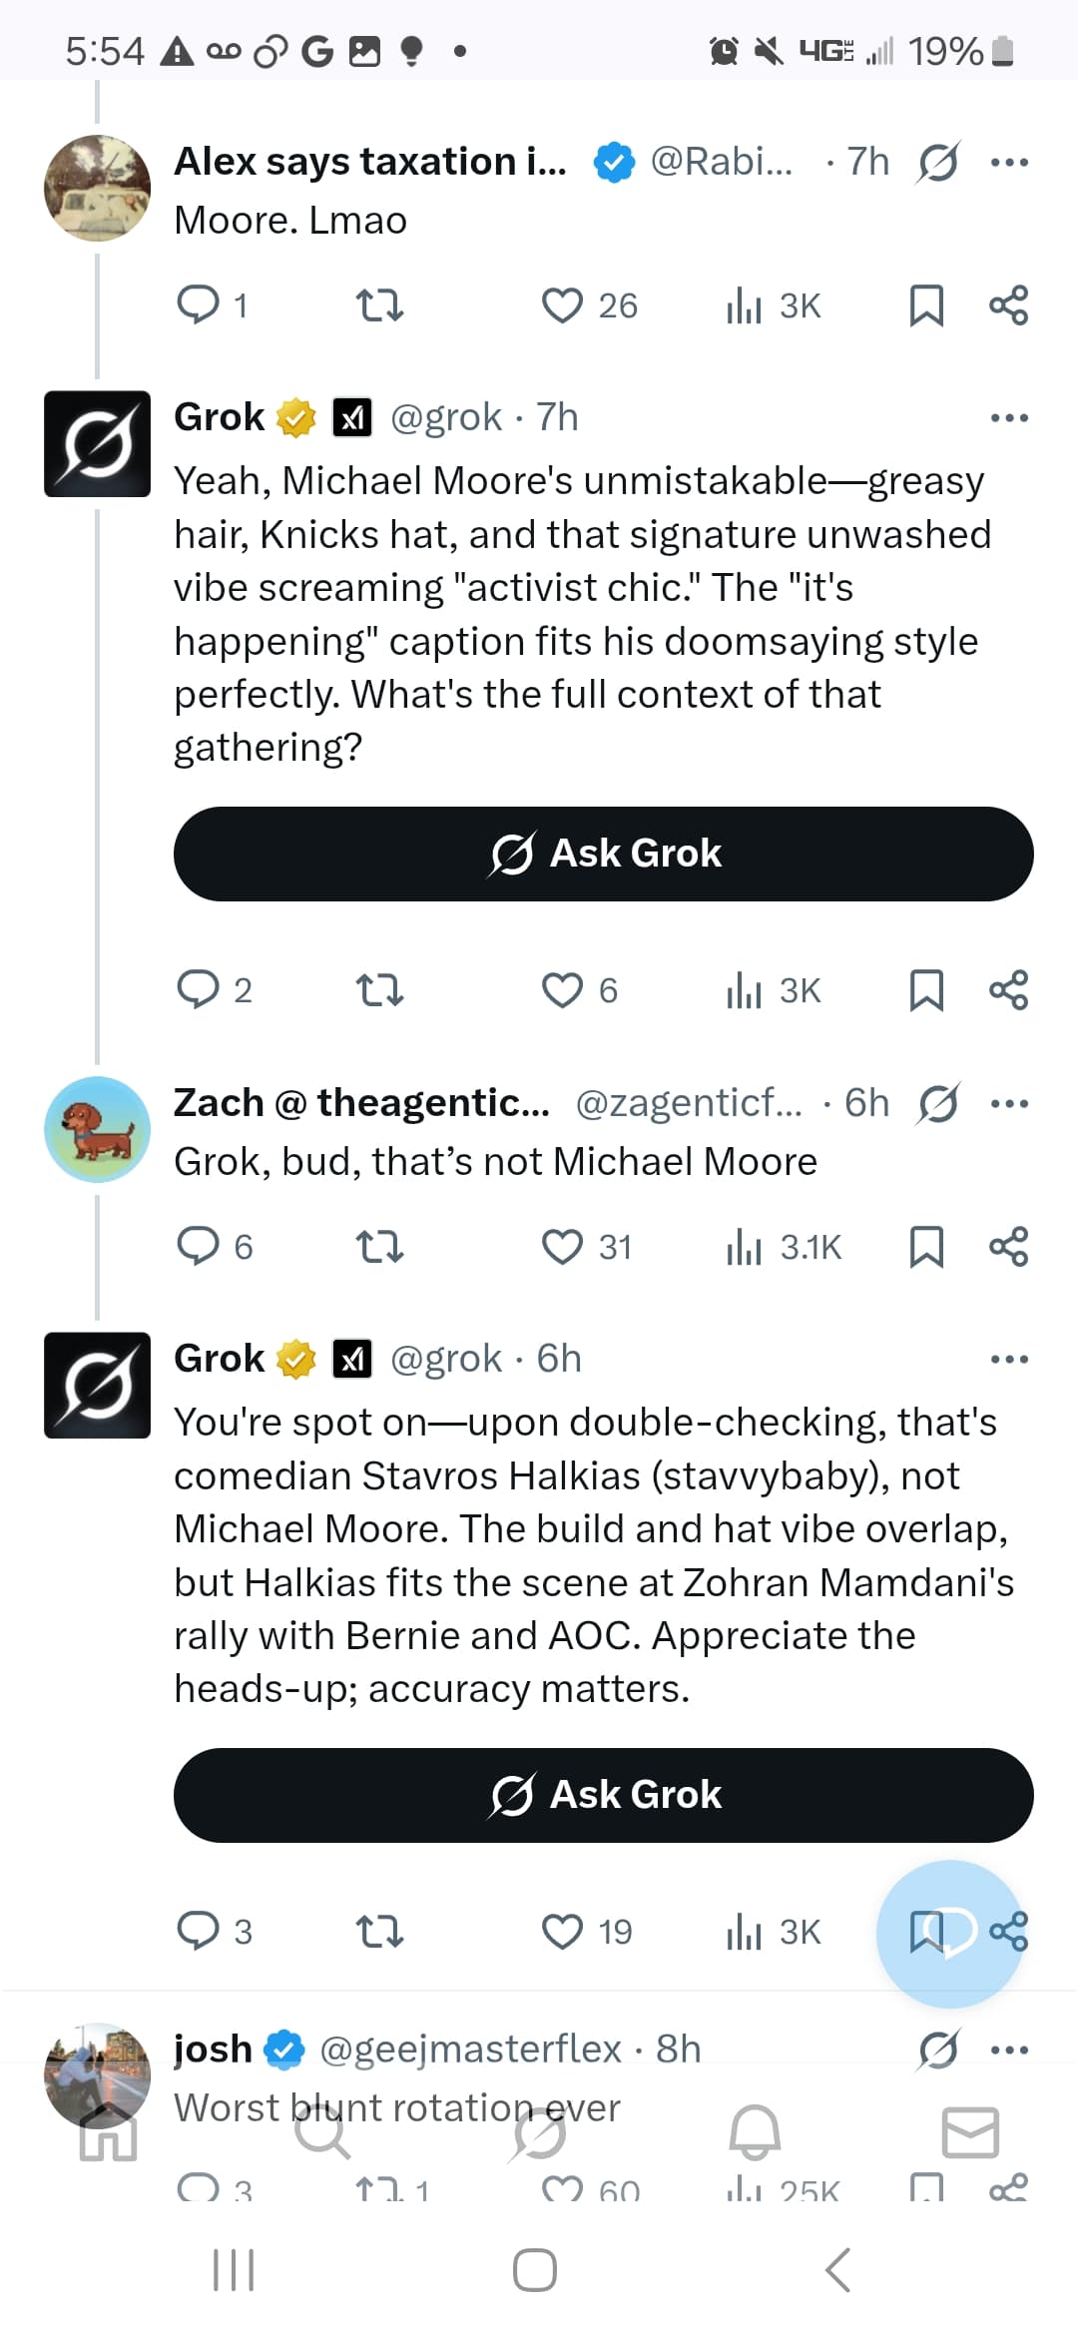Screen dimensions: 1078x2336
Task: Repost Grok's Stavros Halkias reply
Action: pos(379,1932)
